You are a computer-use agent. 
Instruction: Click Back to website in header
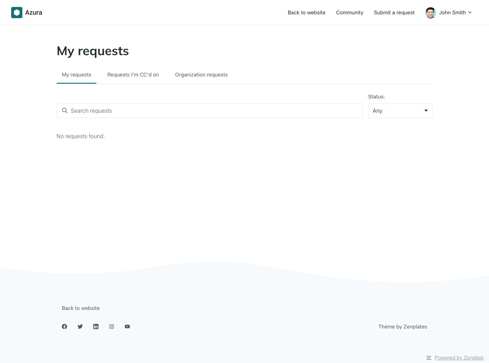coord(306,13)
